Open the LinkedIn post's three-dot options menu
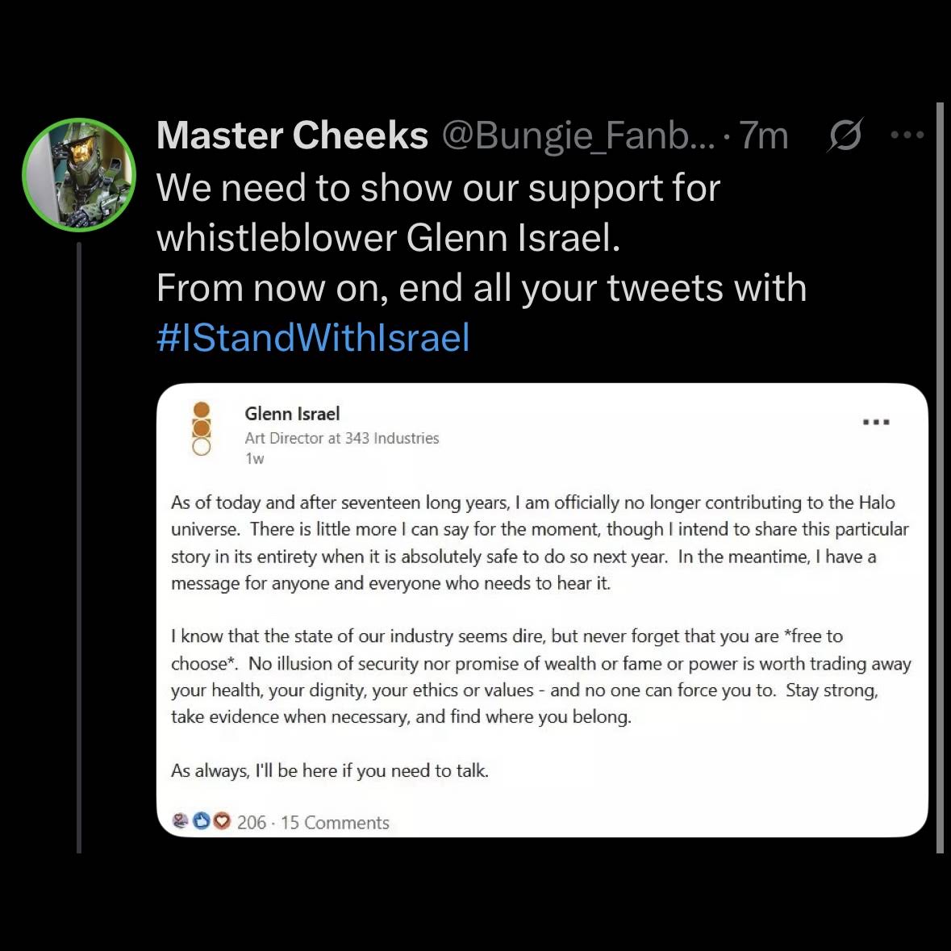Image resolution: width=951 pixels, height=951 pixels. tap(877, 422)
